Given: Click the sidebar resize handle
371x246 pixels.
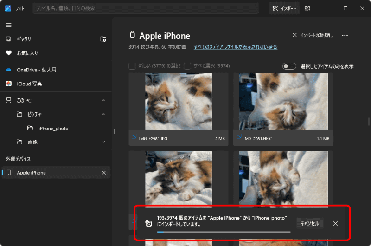Looking at the screenshot, I should [x=115, y=131].
